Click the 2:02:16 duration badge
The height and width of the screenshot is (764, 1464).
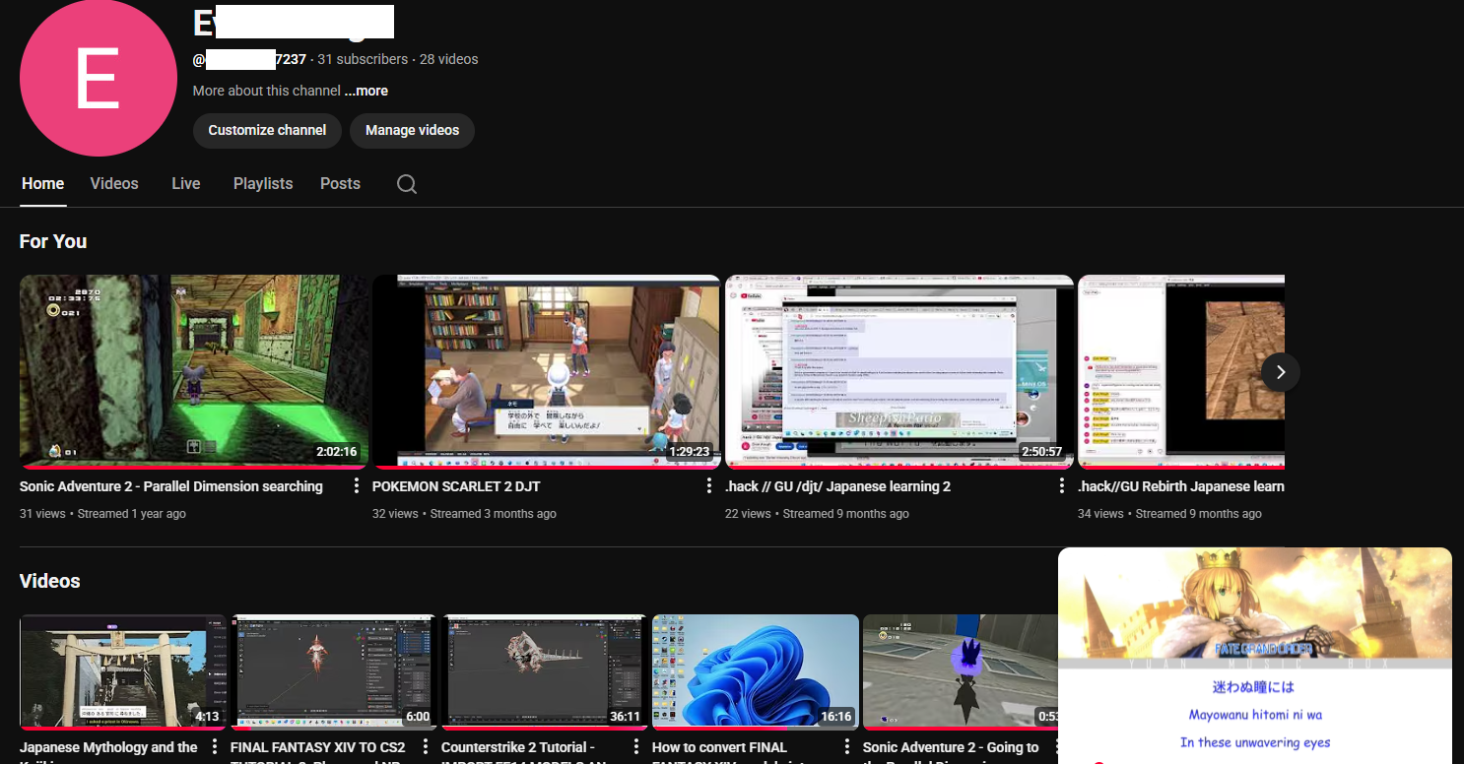pyautogui.click(x=337, y=452)
